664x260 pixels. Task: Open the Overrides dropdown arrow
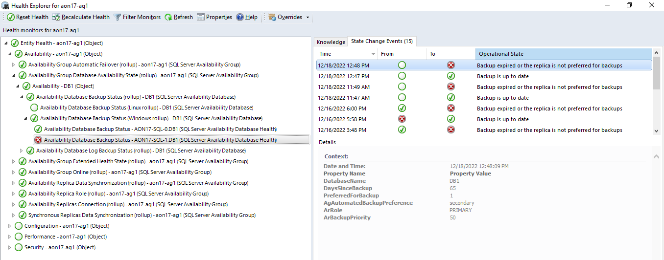click(x=308, y=18)
